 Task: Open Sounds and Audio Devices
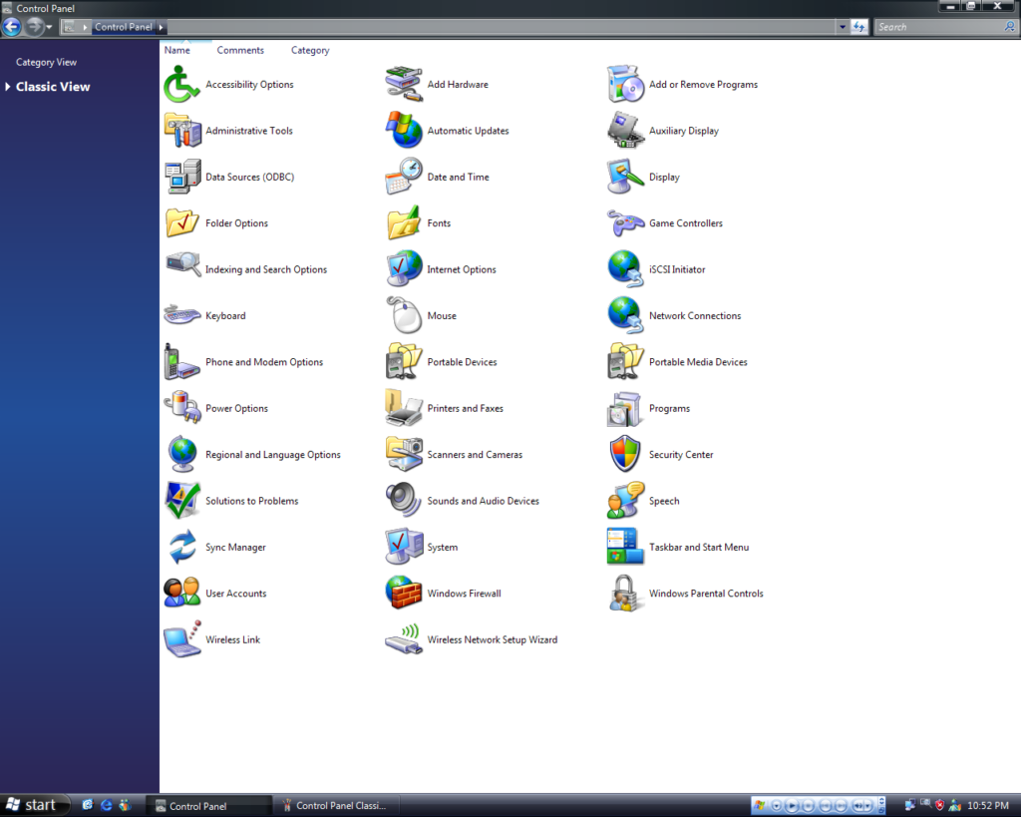pyautogui.click(x=463, y=501)
